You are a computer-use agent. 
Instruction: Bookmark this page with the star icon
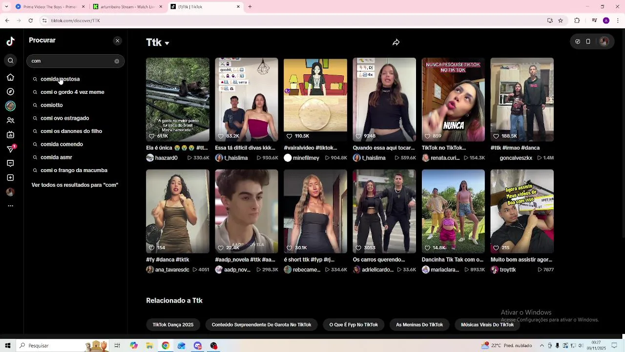click(x=561, y=21)
